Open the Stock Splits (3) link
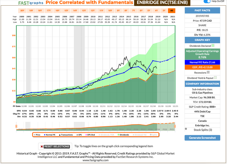This screenshot has height=164, width=227. (203, 130)
